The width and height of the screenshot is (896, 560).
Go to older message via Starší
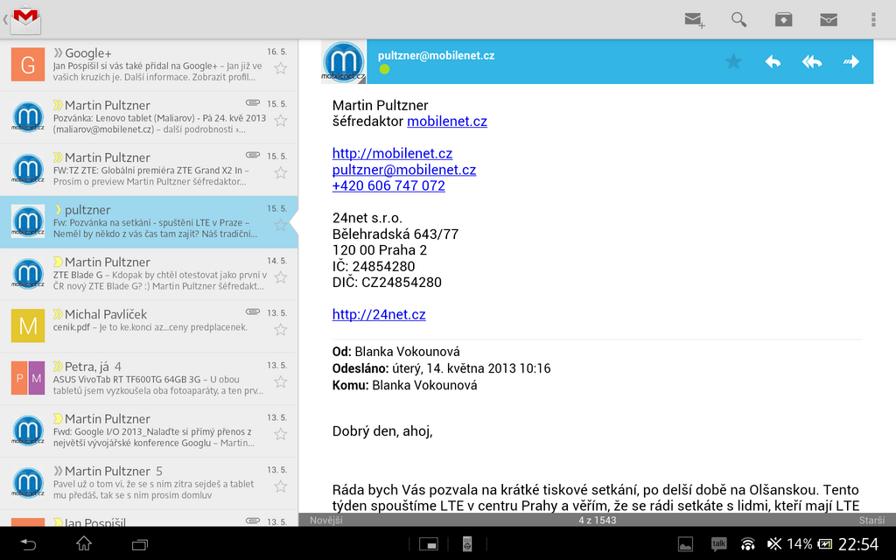point(871,520)
